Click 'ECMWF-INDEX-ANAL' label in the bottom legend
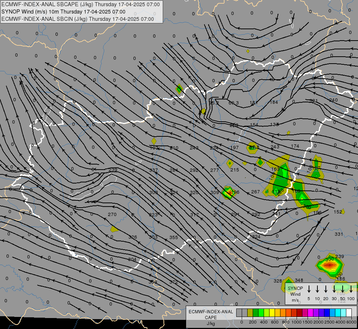The image size is (358, 329). pyautogui.click(x=211, y=312)
